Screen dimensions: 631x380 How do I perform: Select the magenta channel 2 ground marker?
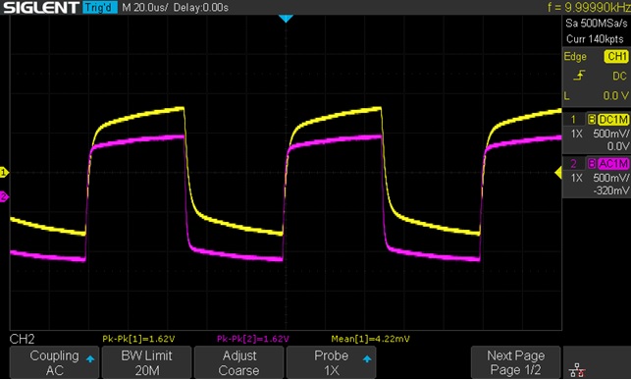point(4,196)
